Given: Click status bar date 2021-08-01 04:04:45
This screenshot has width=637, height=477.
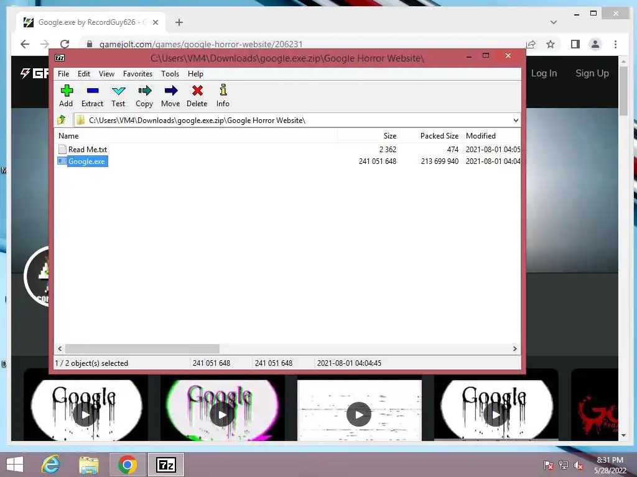Looking at the screenshot, I should coord(349,363).
